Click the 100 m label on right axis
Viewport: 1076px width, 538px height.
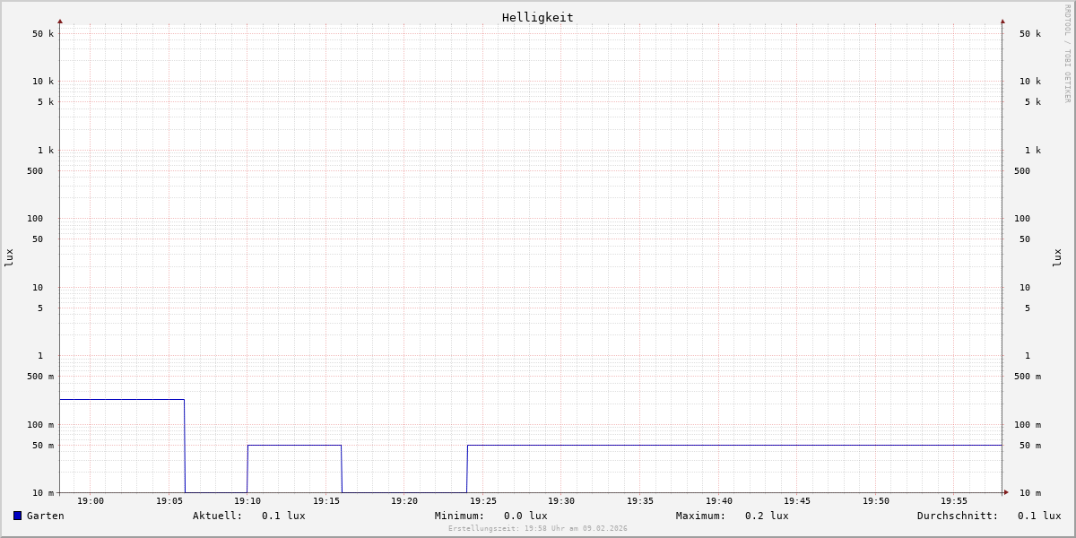tap(1028, 425)
